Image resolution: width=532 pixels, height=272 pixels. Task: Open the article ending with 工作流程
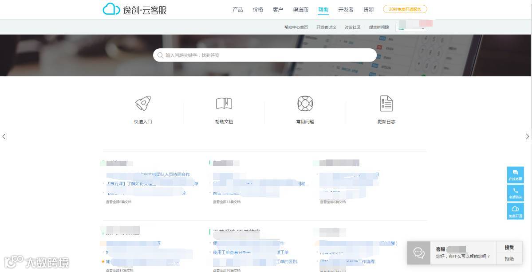tap(347, 261)
